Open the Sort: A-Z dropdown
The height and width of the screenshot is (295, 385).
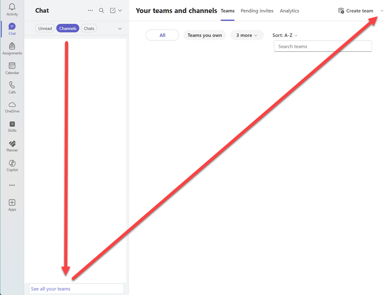285,35
